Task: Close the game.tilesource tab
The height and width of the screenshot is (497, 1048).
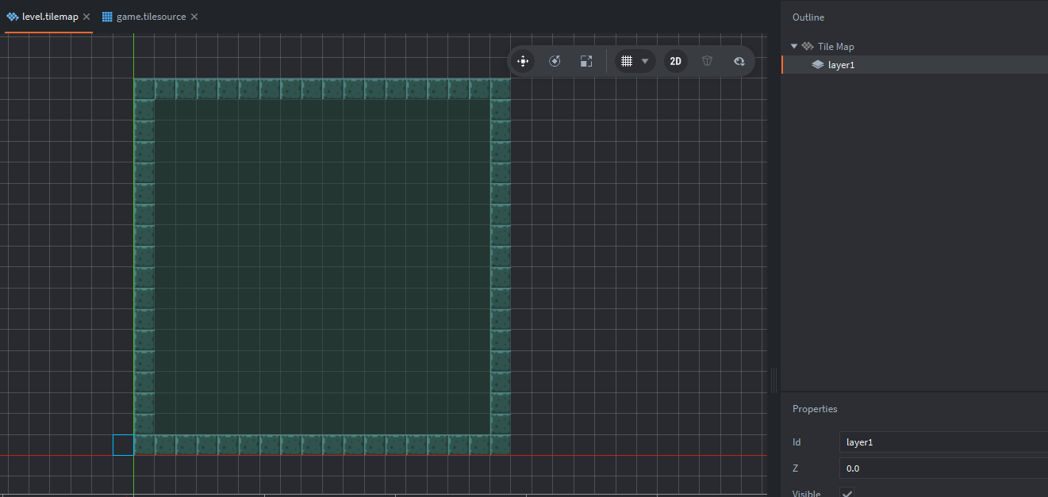Action: [194, 17]
